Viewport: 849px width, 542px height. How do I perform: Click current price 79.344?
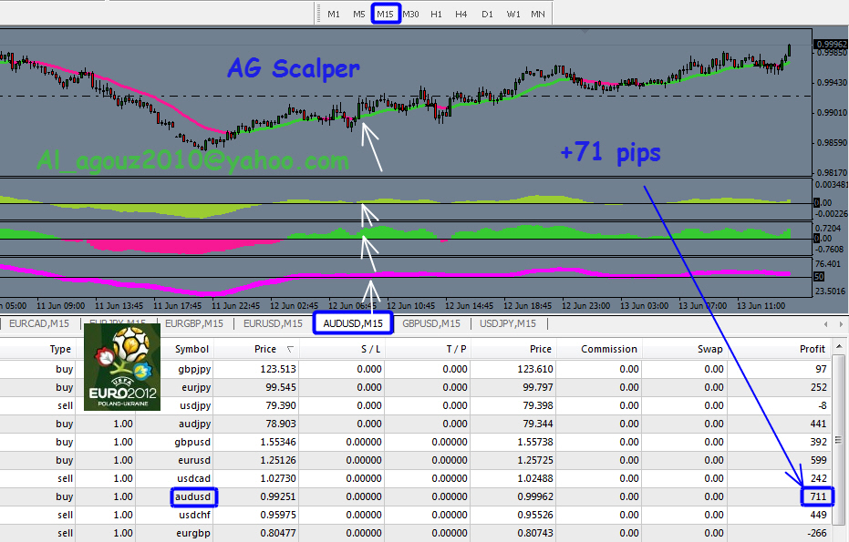538,424
